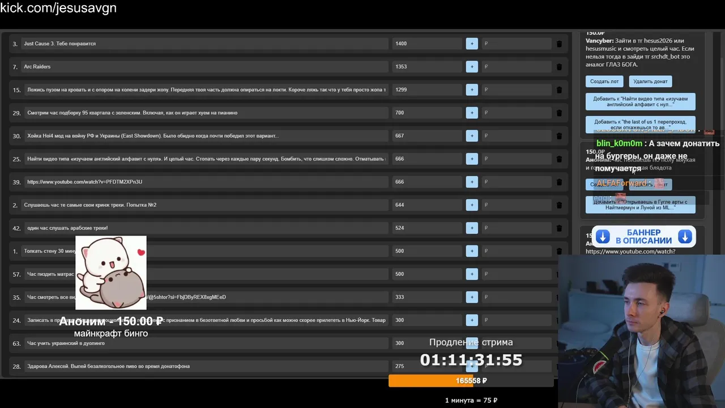Click lot text starting "Хойка Hoi4 мод"
The image size is (725, 408).
click(153, 136)
